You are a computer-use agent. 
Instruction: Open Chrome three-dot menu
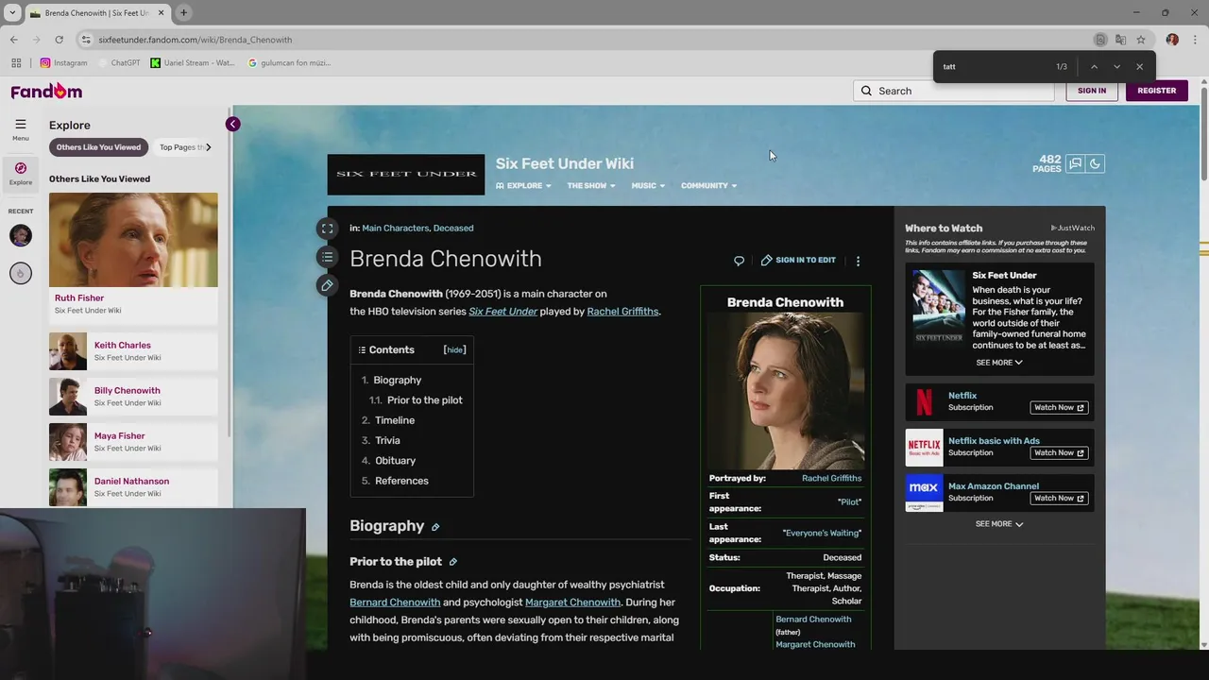click(x=1195, y=40)
